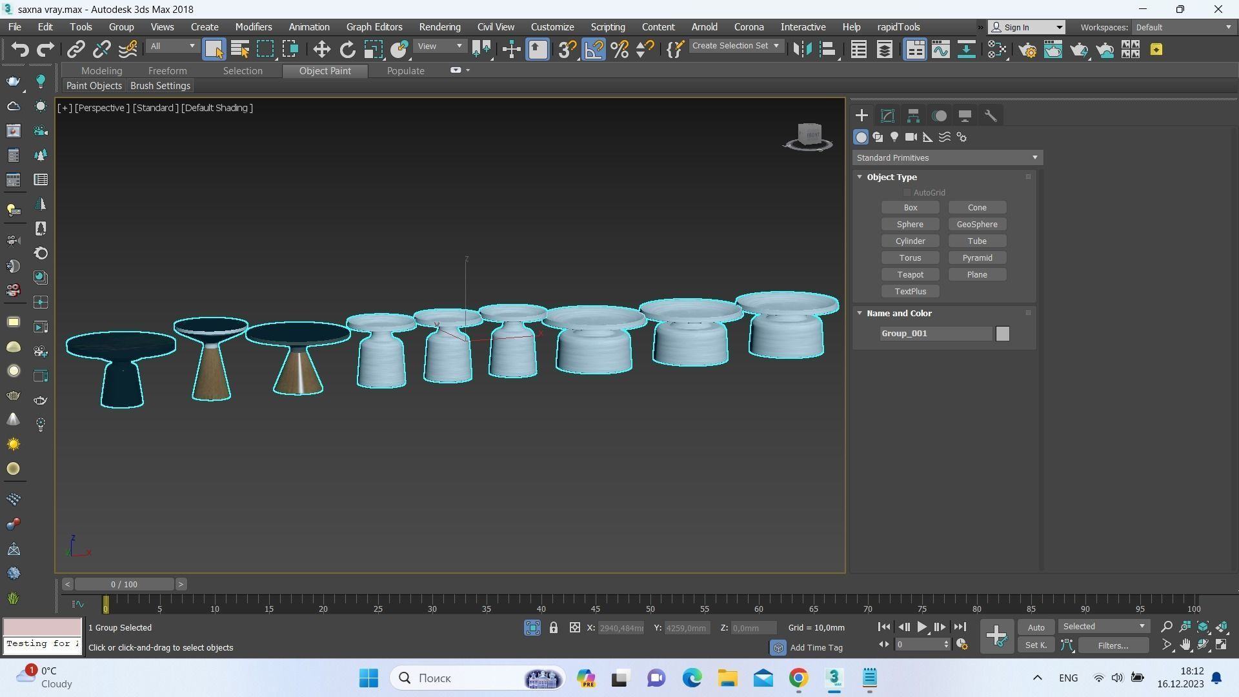Switch to the Freeform ribbon tab
The height and width of the screenshot is (697, 1239).
coord(167,71)
